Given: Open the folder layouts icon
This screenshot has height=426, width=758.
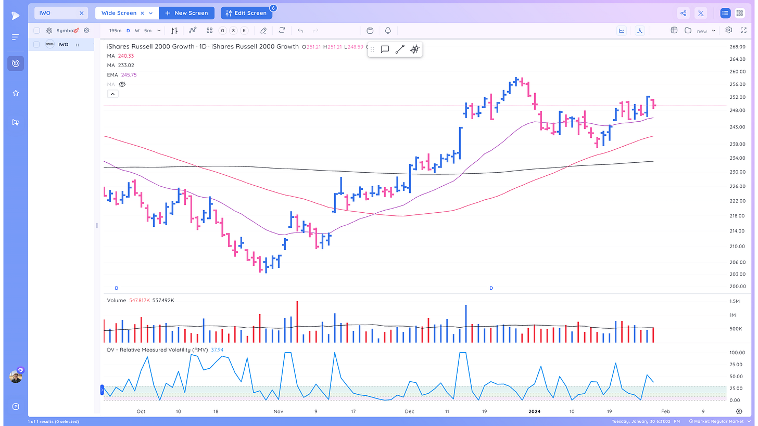Looking at the screenshot, I should coord(688,31).
